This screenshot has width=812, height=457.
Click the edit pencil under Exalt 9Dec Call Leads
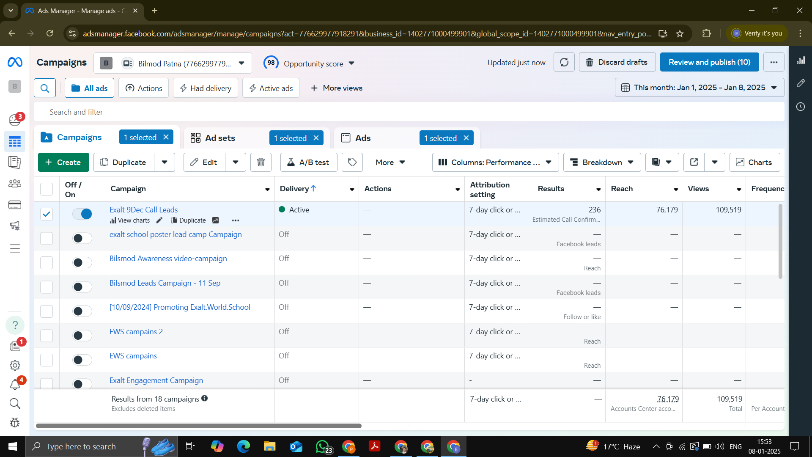coord(159,220)
